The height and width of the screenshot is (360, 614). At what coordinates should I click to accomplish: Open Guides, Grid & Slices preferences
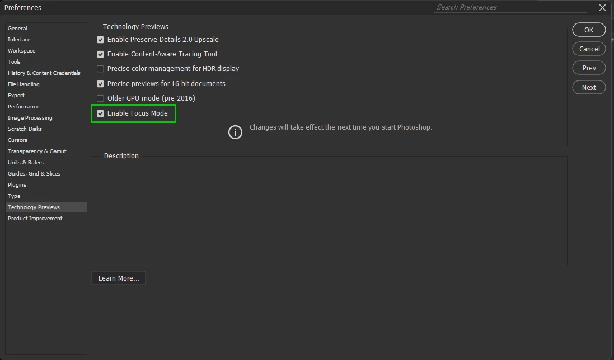click(x=46, y=173)
